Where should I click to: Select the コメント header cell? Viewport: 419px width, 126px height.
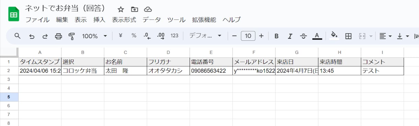click(382, 62)
